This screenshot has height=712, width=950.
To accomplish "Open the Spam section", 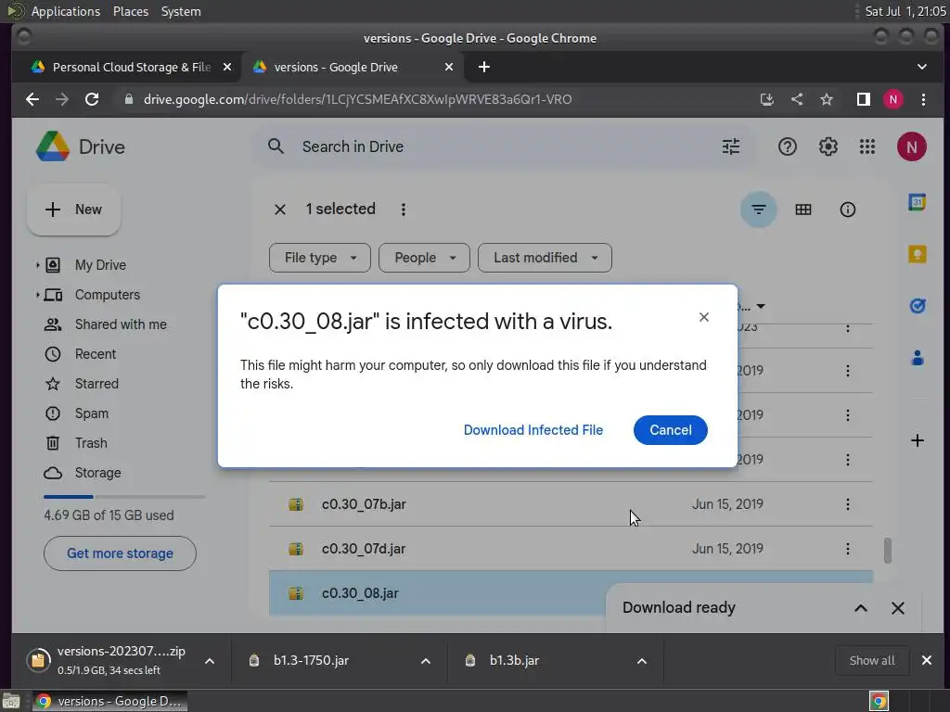I will (x=92, y=413).
